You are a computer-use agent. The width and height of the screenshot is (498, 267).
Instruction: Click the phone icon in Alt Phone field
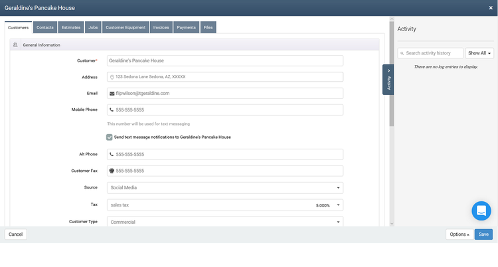tap(112, 154)
